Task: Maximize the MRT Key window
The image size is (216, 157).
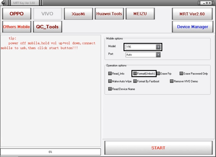Action: pyautogui.click(x=207, y=3)
